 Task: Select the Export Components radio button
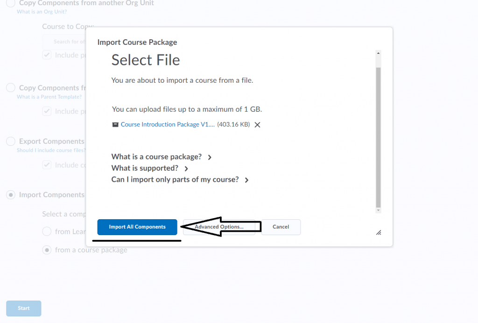pos(10,141)
